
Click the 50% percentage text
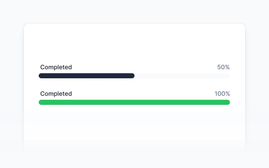[x=223, y=67]
